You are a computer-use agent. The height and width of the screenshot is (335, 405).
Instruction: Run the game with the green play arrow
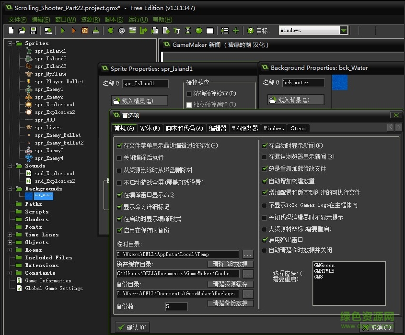63,30
